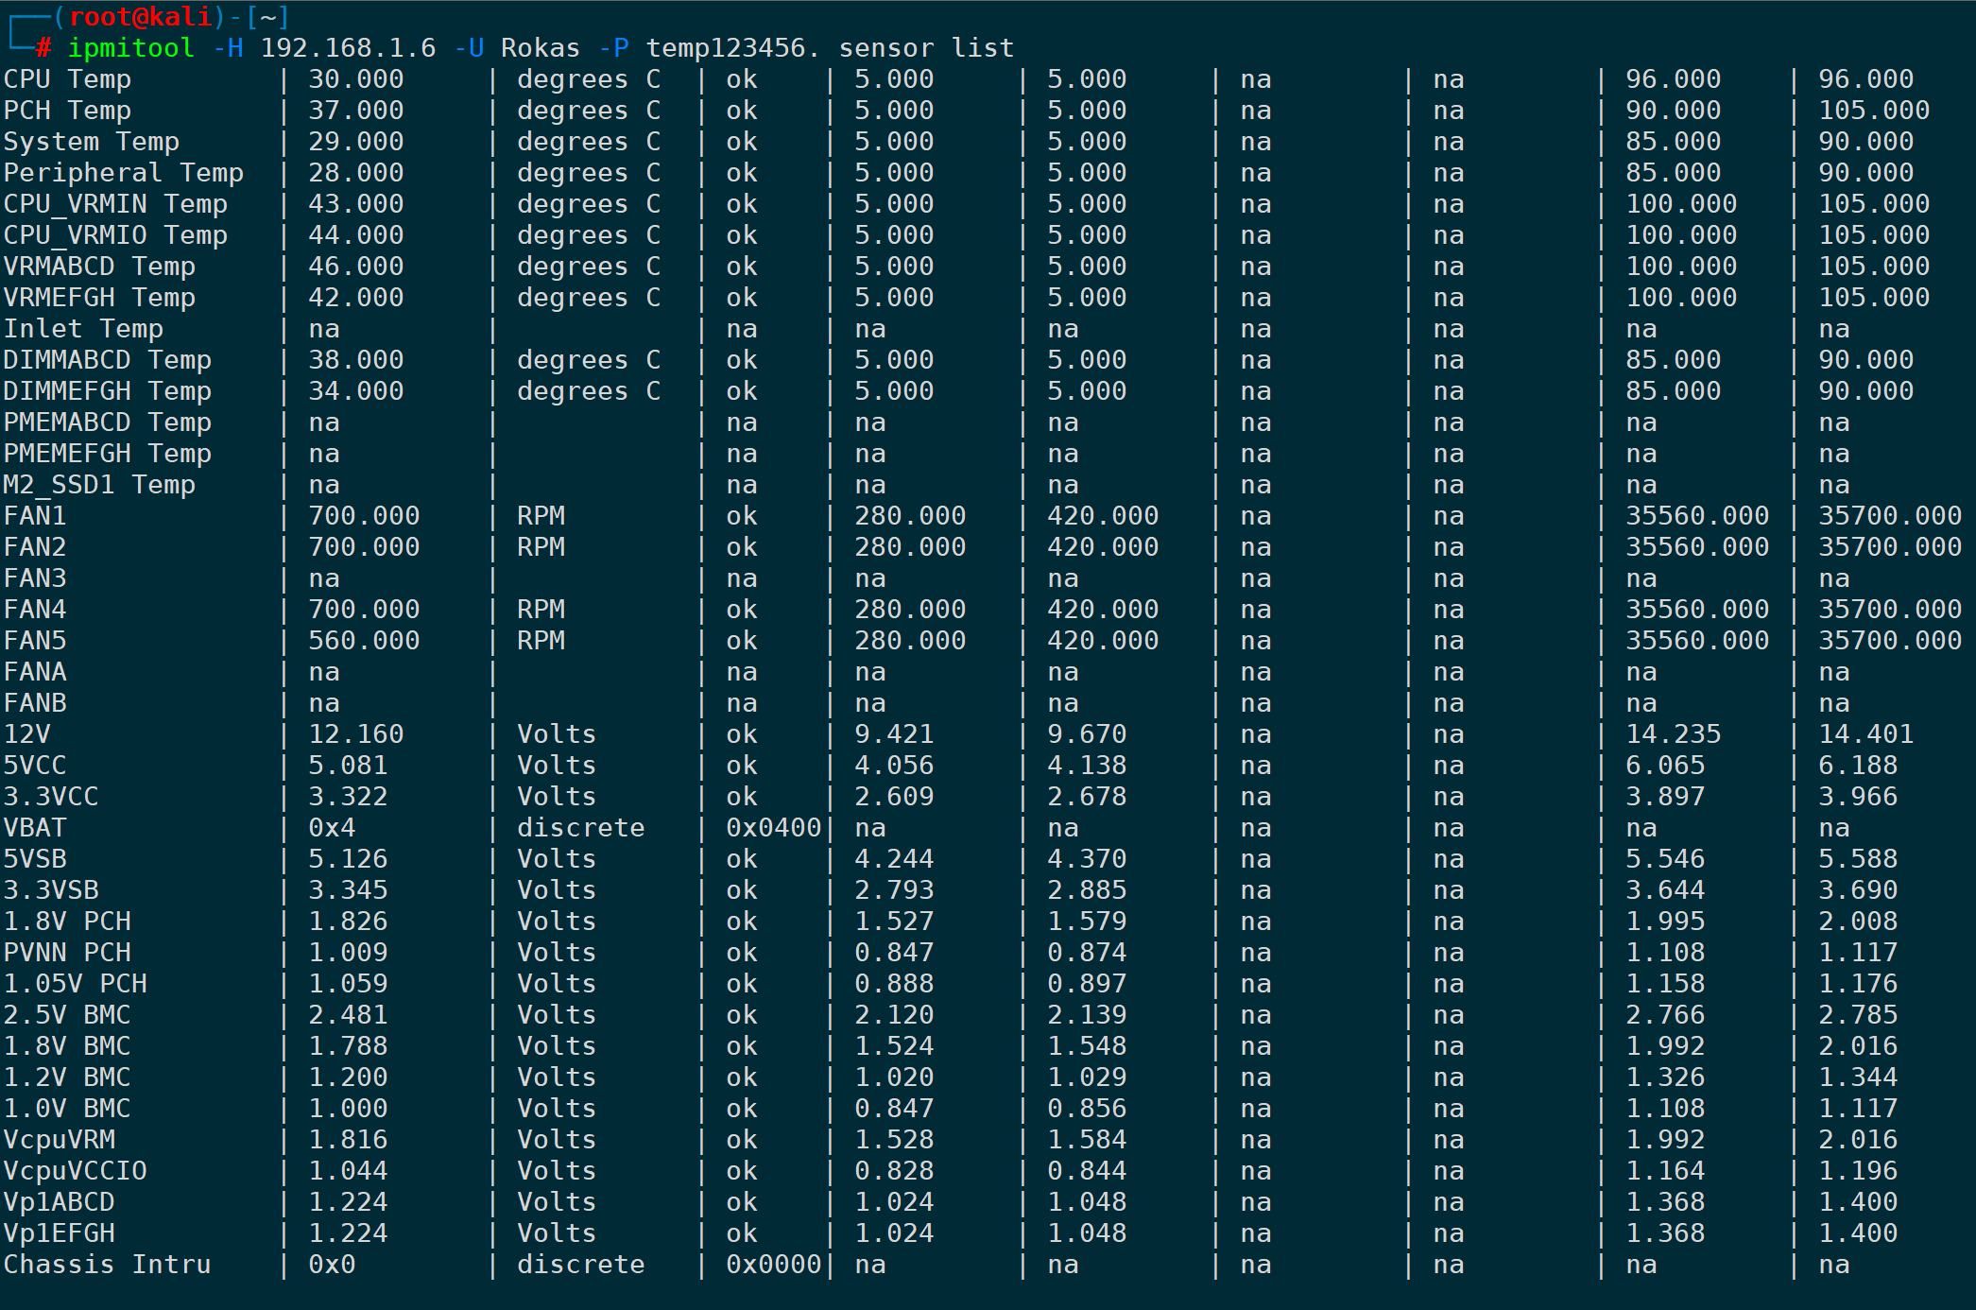The image size is (1976, 1310).
Task: Click the username Rokas in command
Action: click(x=540, y=47)
